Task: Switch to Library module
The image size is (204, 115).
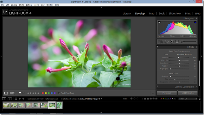Action: 127,14
